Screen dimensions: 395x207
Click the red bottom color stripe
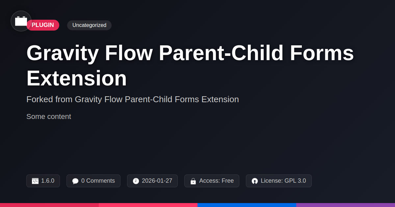pos(49,205)
